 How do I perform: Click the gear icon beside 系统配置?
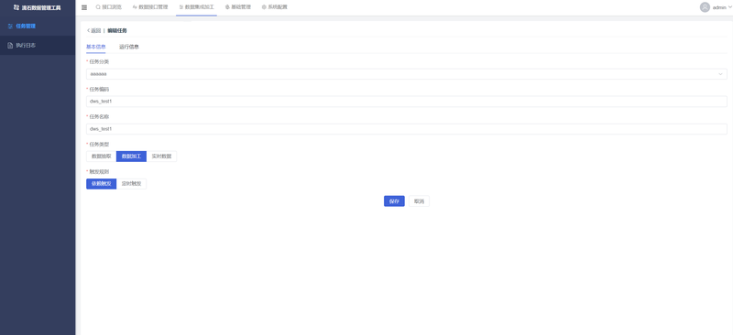tap(264, 7)
